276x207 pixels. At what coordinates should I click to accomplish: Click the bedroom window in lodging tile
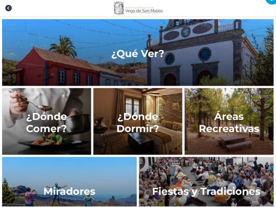132,105
